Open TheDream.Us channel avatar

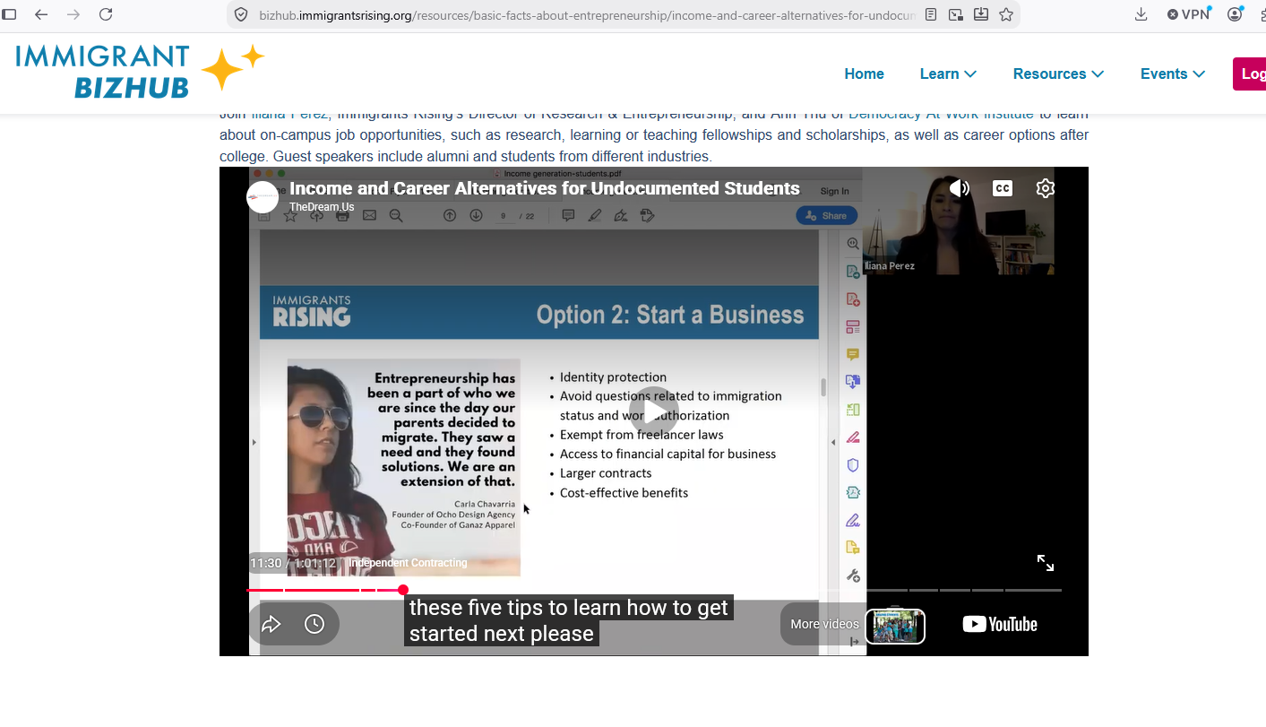[x=263, y=197]
